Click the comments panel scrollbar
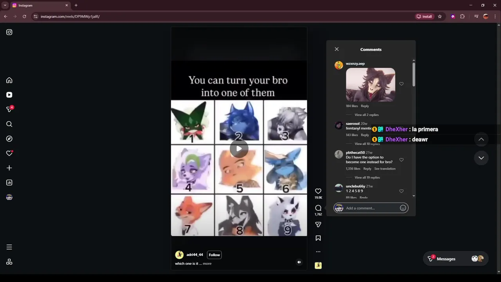 [x=414, y=74]
